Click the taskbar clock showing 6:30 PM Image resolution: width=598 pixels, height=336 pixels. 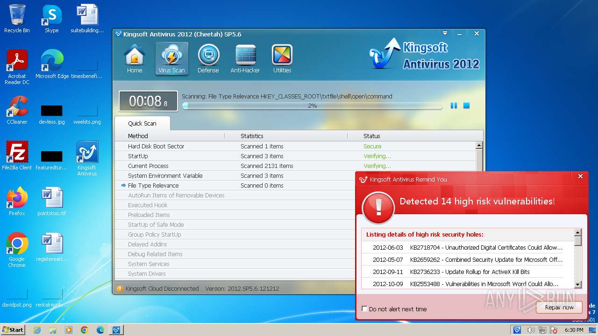[574, 330]
